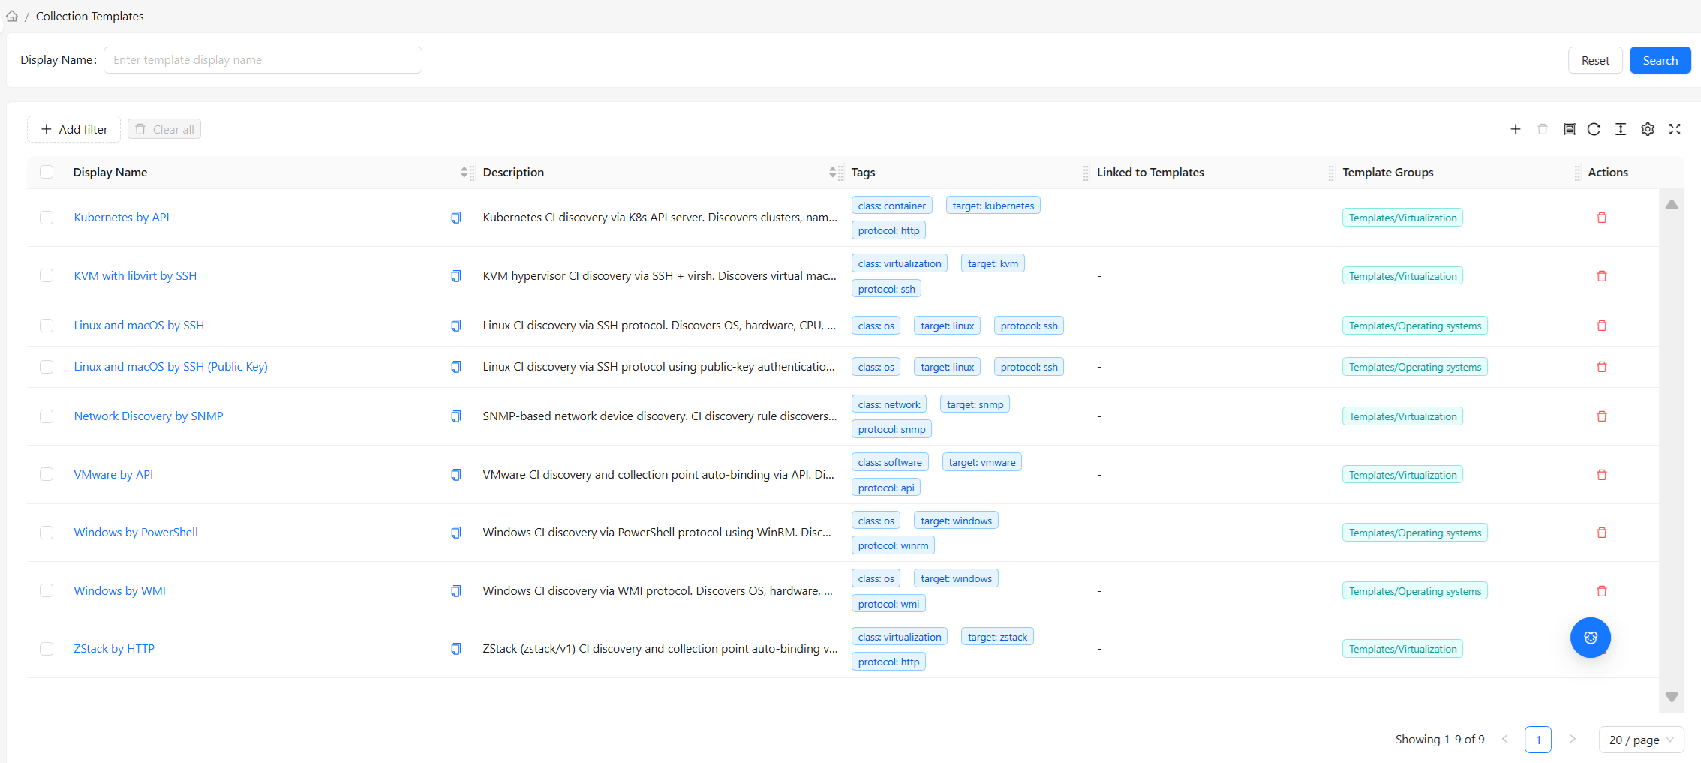The image size is (1701, 763).
Task: Go to previous page arrow
Action: [1505, 740]
